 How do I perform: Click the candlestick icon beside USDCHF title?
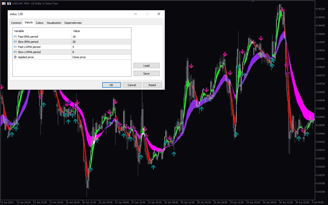[x=9, y=3]
